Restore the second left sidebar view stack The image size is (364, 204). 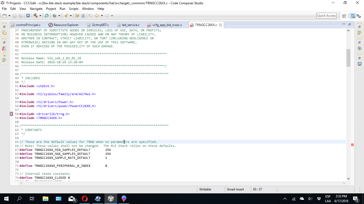(4, 42)
